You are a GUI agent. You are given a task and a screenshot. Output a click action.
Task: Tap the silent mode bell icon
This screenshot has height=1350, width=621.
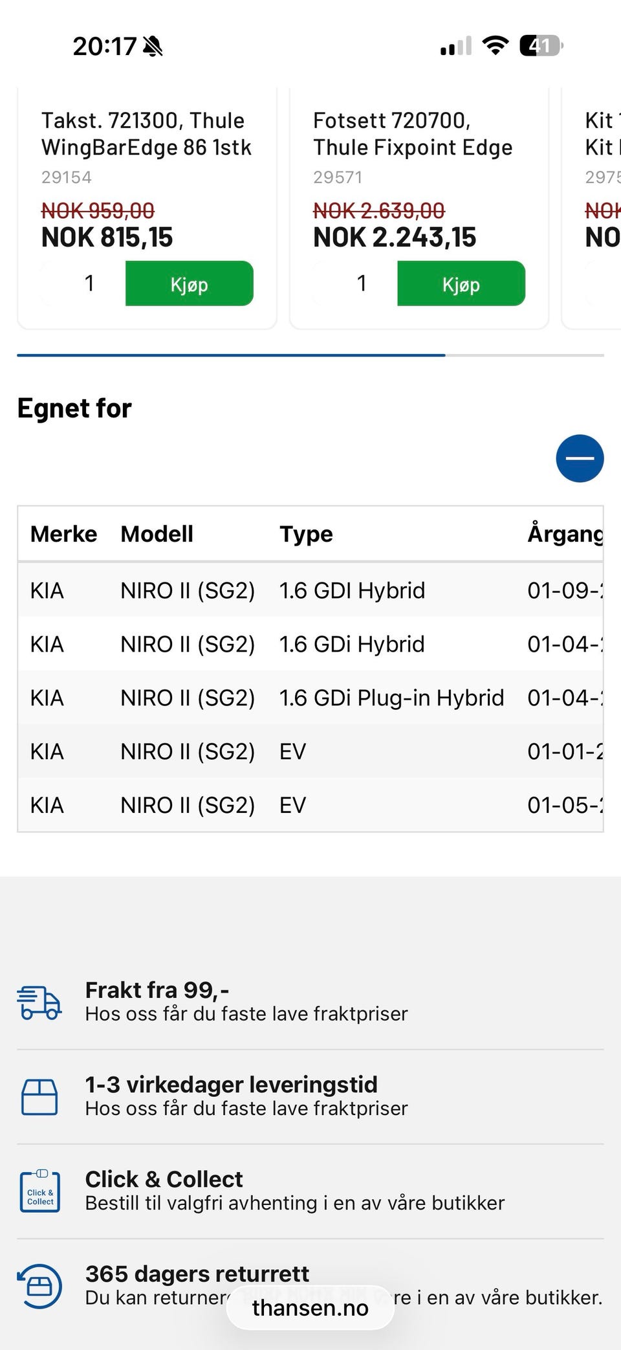[153, 46]
